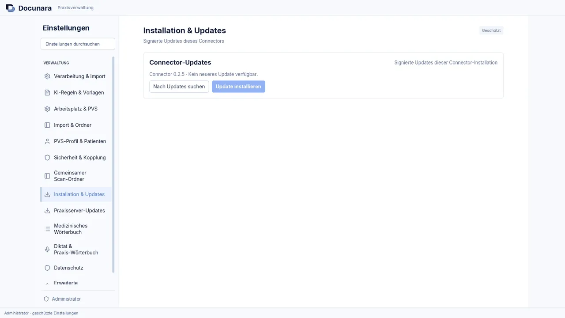The height and width of the screenshot is (318, 565).
Task: Click the gear icon beside Arbeitsplatz & PVS
Action: coord(47,109)
